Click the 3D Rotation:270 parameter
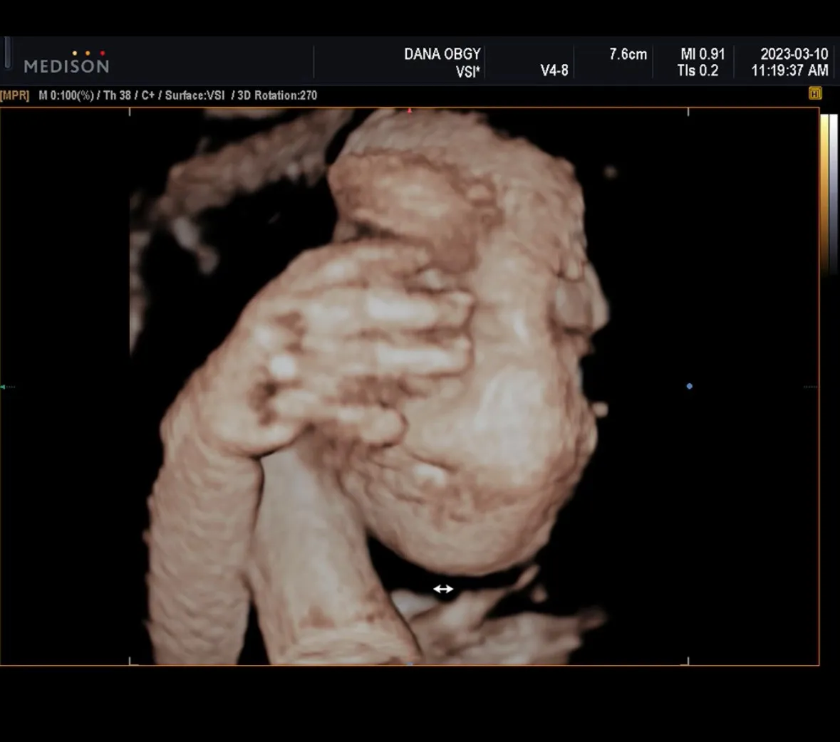The height and width of the screenshot is (742, 840). [x=277, y=95]
